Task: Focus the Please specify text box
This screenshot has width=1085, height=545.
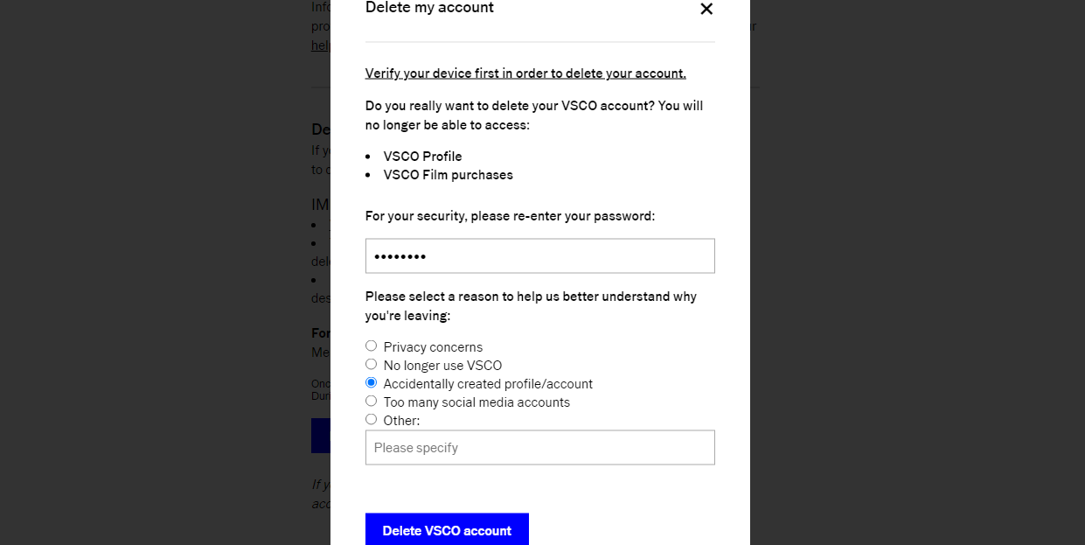Action: [539, 447]
